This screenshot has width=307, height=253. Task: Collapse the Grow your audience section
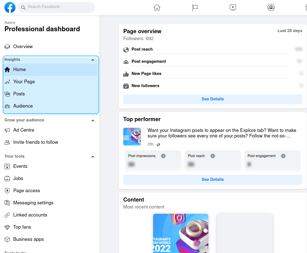93,121
